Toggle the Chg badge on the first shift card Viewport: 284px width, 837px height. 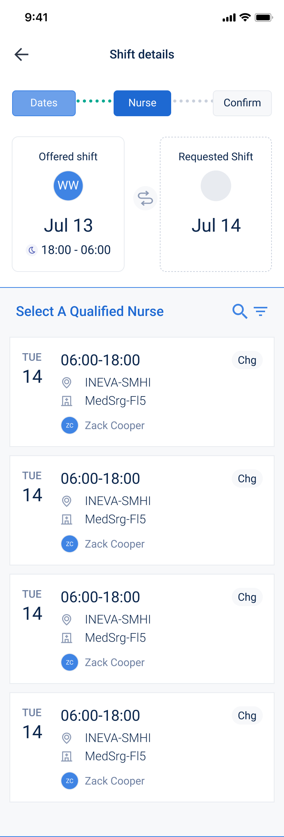click(247, 360)
